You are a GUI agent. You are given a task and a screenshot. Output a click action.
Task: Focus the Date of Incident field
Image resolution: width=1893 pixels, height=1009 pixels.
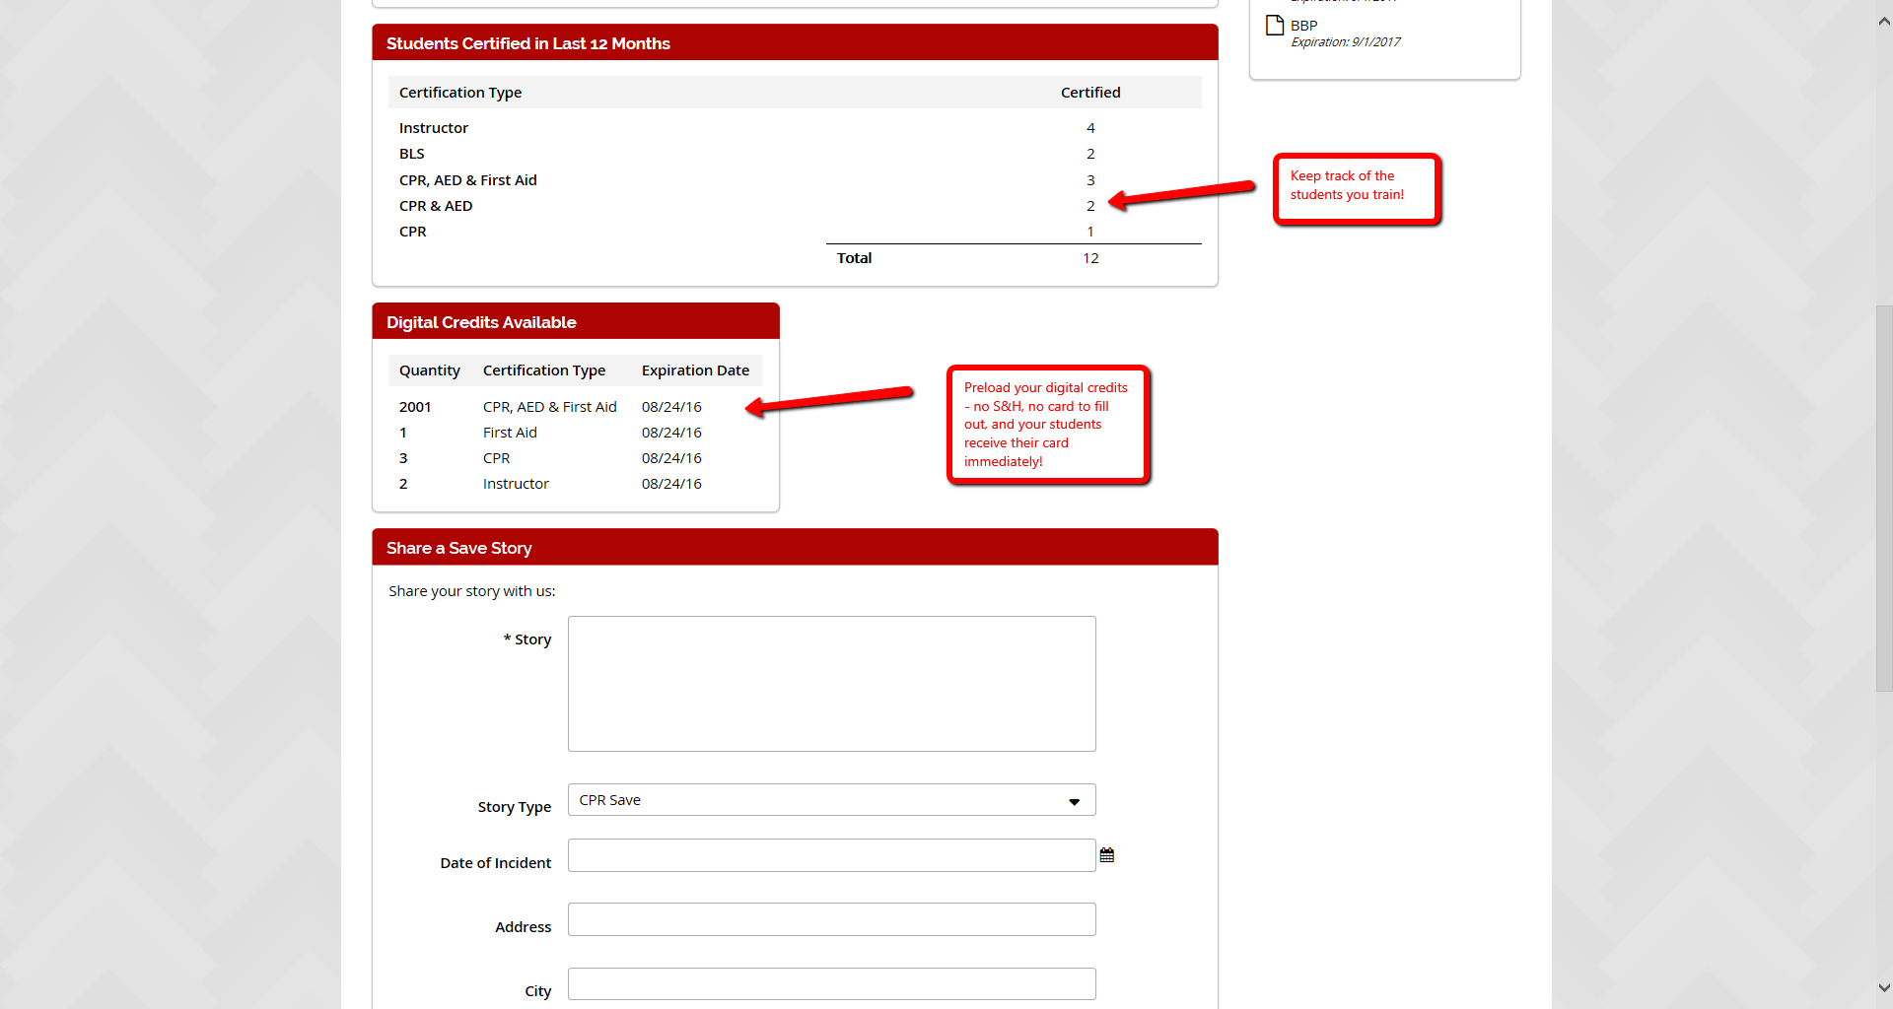coord(831,855)
